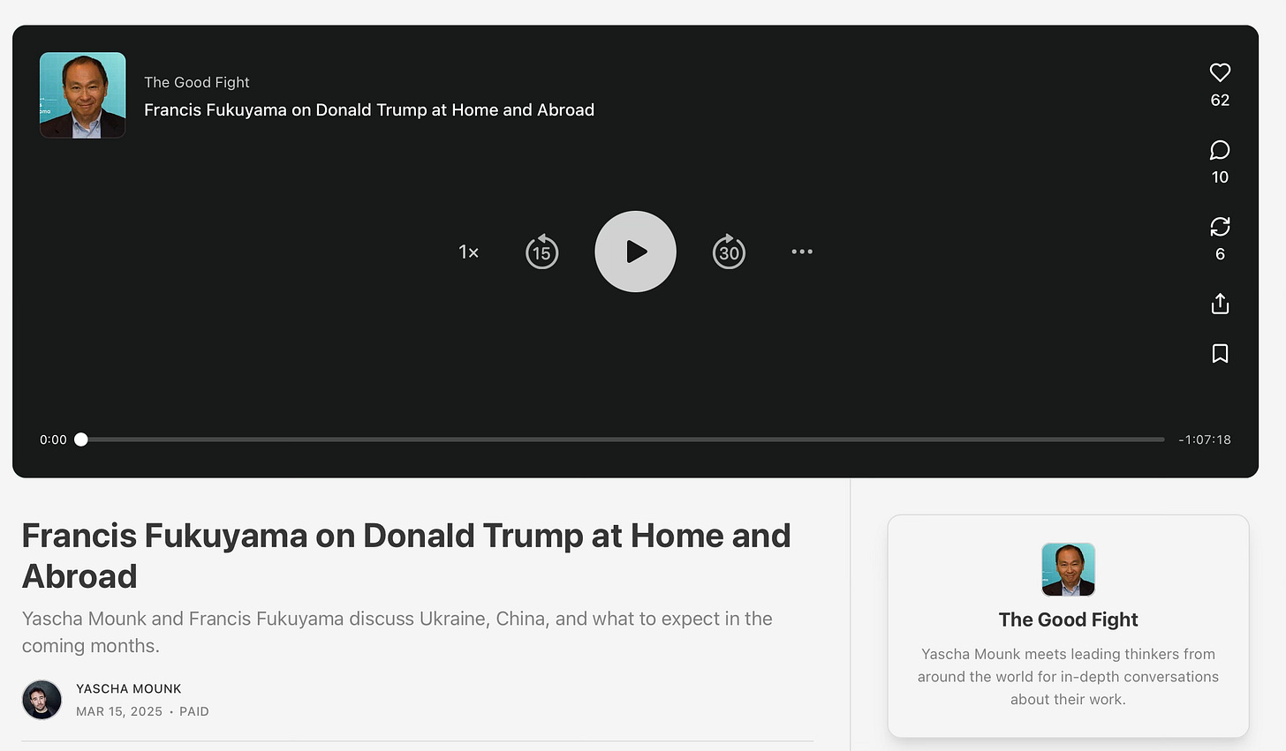The width and height of the screenshot is (1286, 751).
Task: Click the 0:00 elapsed time label
Action: click(53, 439)
